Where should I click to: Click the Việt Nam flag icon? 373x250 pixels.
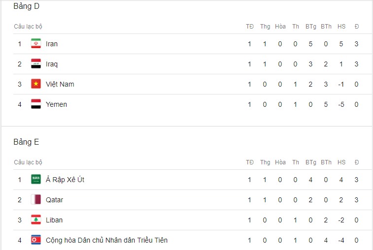[36, 84]
